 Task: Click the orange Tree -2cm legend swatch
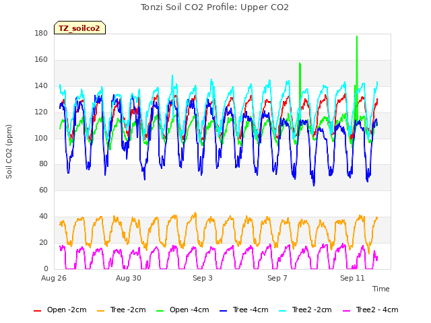(x=100, y=311)
